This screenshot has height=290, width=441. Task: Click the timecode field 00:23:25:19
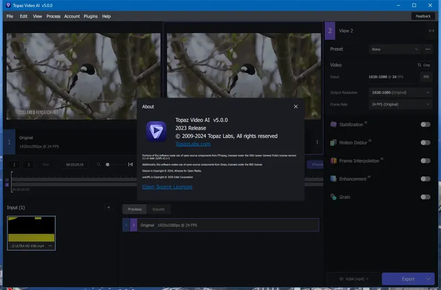[74, 164]
